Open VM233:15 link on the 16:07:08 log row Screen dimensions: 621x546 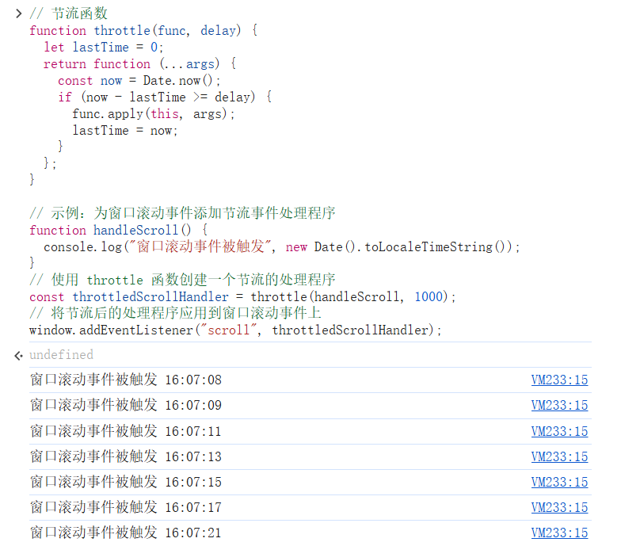559,380
